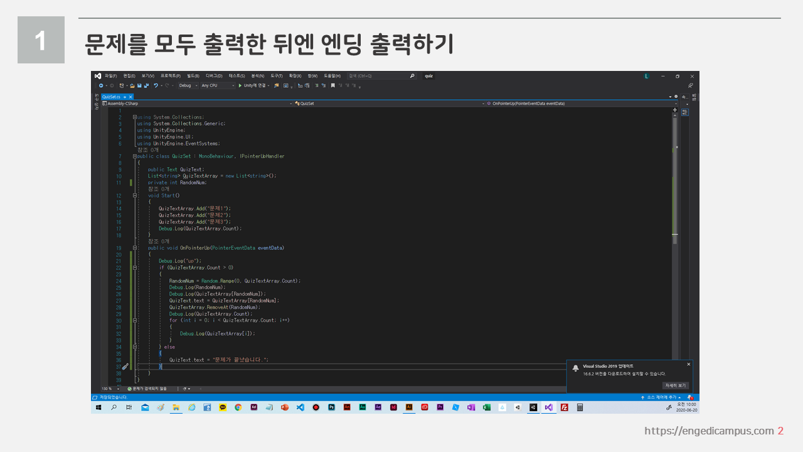Image resolution: width=803 pixels, height=452 pixels.
Task: Click the feedback icon under the window controls
Action: pyautogui.click(x=690, y=85)
